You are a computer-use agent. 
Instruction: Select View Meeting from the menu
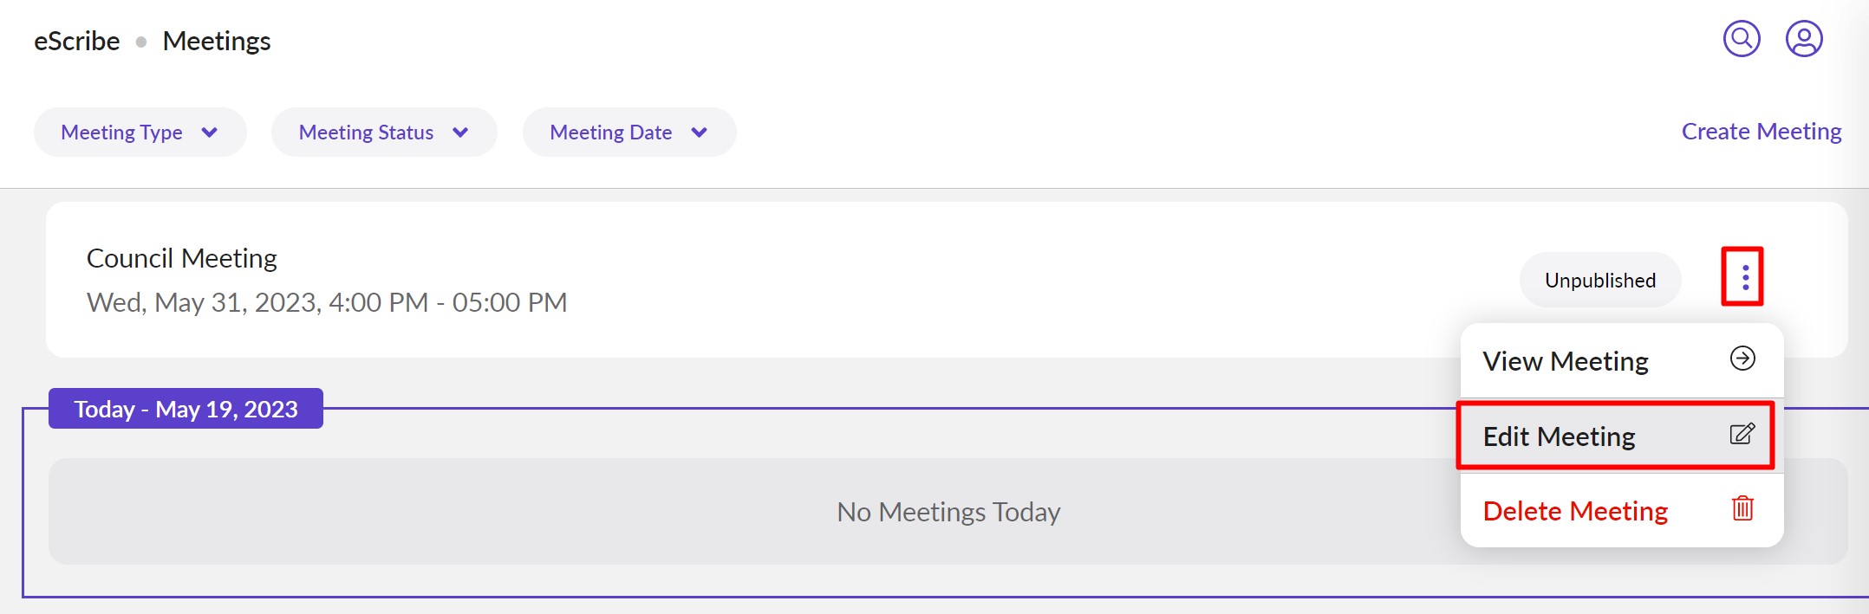point(1565,360)
